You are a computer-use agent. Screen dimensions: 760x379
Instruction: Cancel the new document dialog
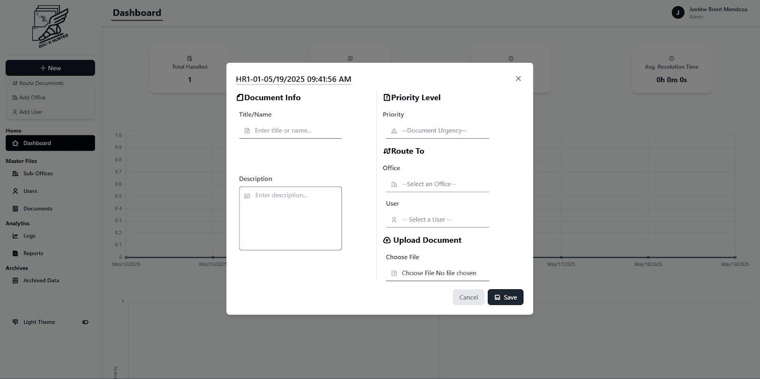click(x=468, y=297)
